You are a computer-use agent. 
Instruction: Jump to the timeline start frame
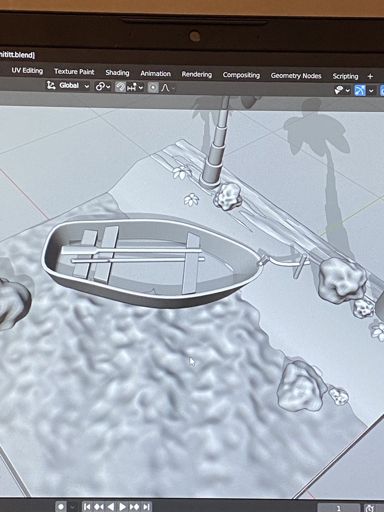coord(87,507)
